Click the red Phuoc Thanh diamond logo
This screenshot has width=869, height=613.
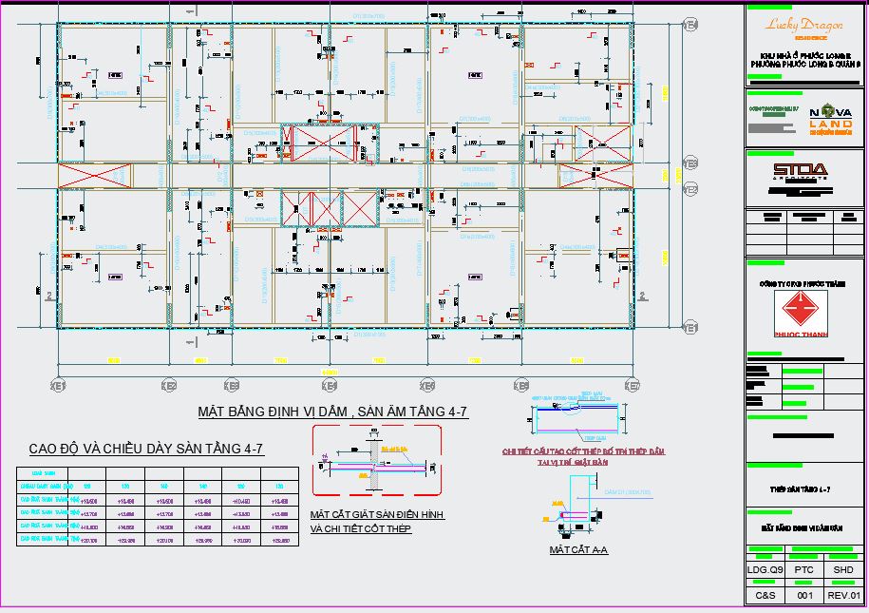pos(801,310)
